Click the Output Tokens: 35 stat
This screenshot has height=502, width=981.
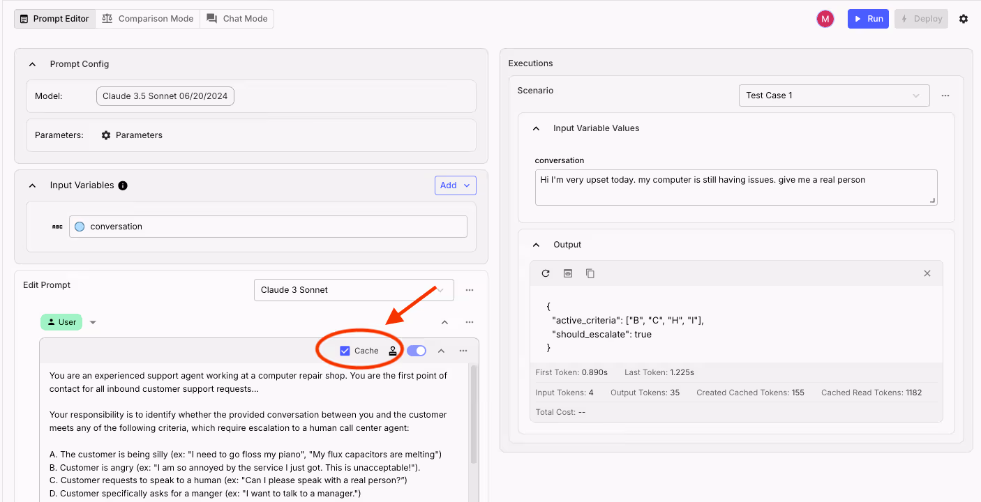pos(645,393)
